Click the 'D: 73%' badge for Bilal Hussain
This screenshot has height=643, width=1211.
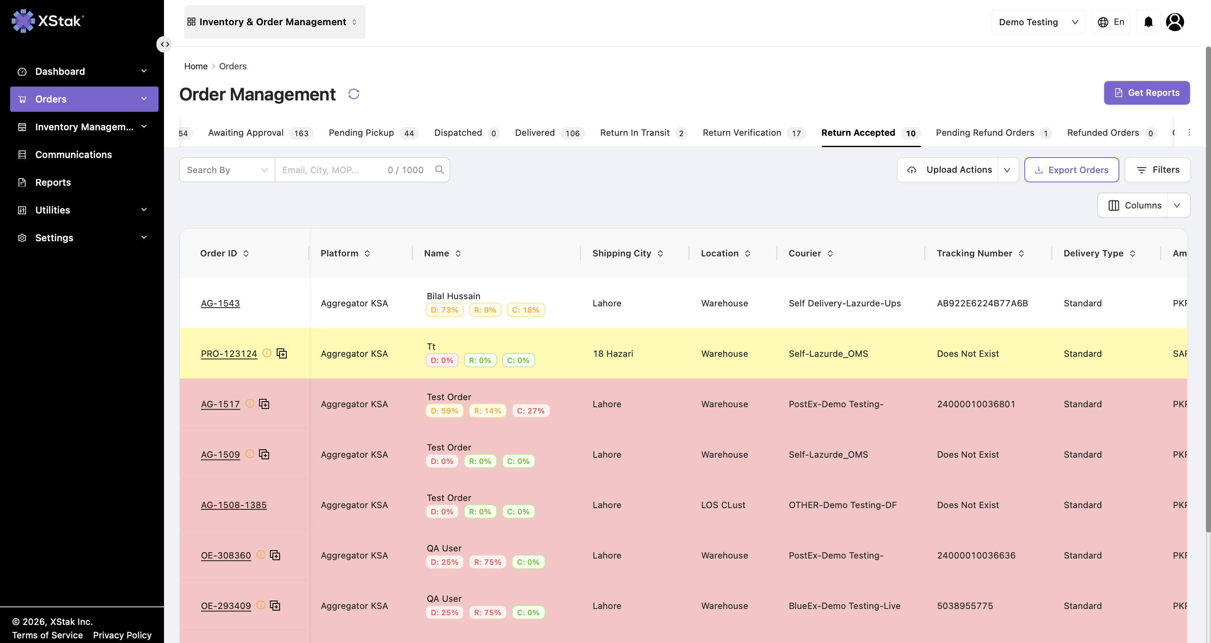click(x=444, y=310)
